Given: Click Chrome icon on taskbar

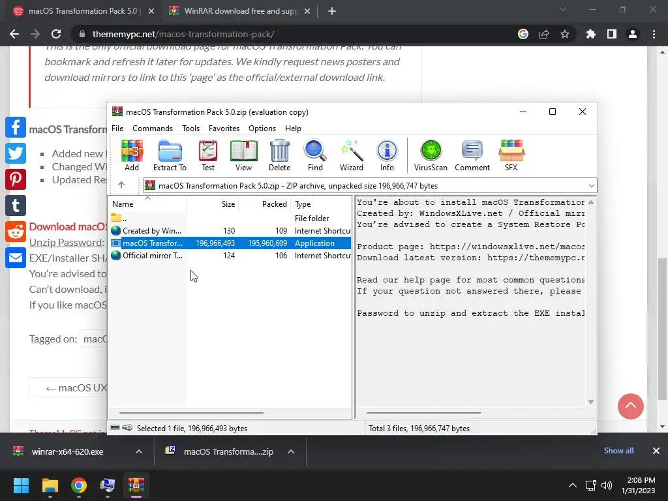Looking at the screenshot, I should click(x=79, y=485).
